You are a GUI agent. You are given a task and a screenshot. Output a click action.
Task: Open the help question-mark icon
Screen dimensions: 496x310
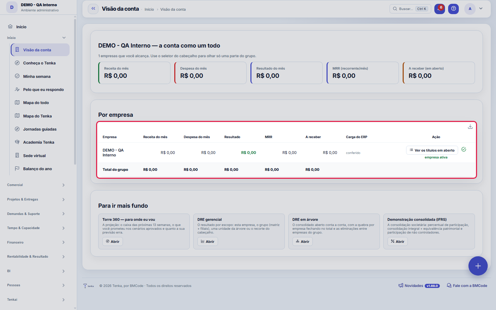pos(453,9)
